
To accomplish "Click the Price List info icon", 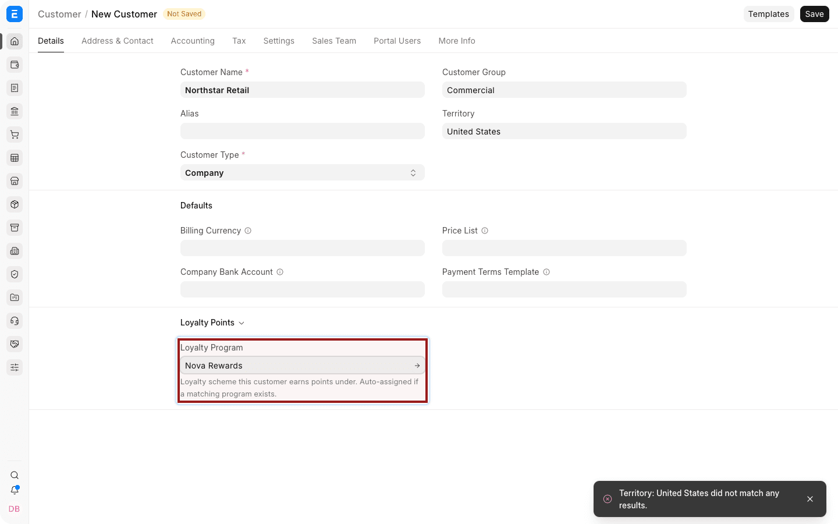I will 485,231.
